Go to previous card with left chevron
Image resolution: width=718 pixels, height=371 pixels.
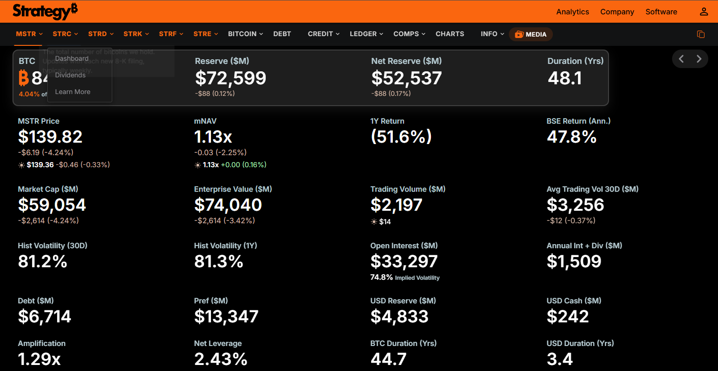[681, 59]
